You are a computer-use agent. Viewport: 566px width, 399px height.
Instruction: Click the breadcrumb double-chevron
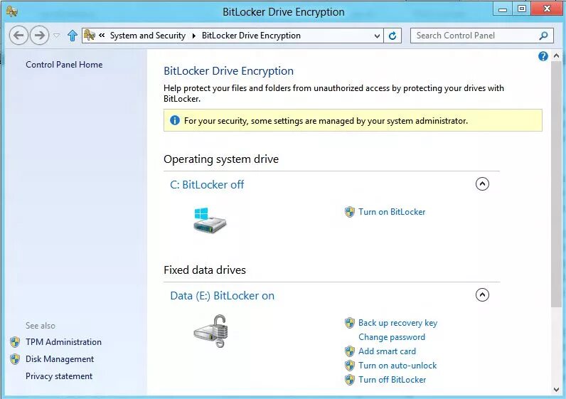point(102,36)
